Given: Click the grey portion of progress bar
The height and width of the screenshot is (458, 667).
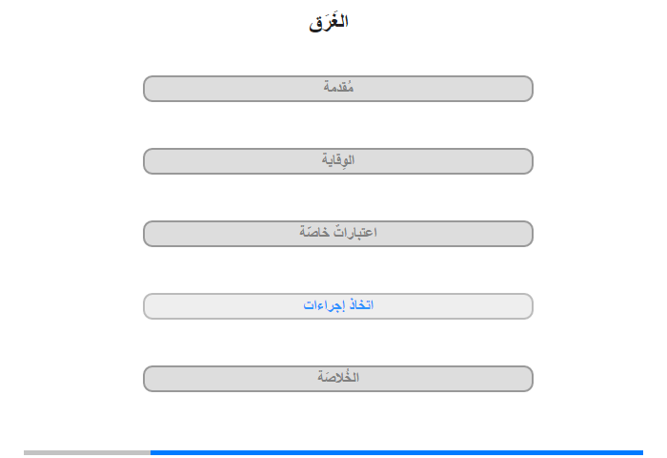Looking at the screenshot, I should tap(87, 452).
